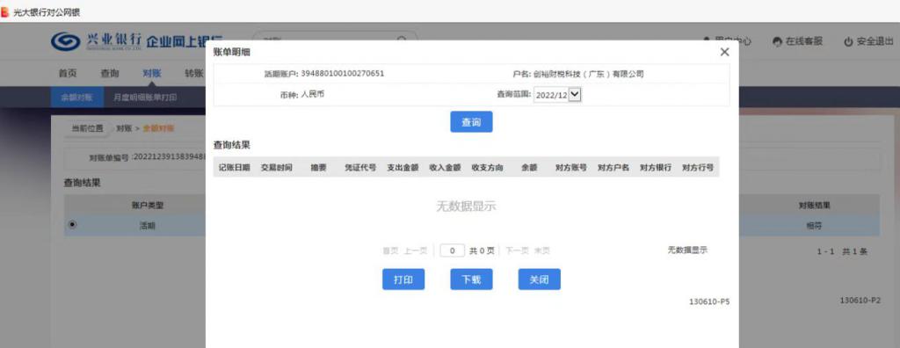Click the 相符 reconciliation result cell

[x=814, y=226]
